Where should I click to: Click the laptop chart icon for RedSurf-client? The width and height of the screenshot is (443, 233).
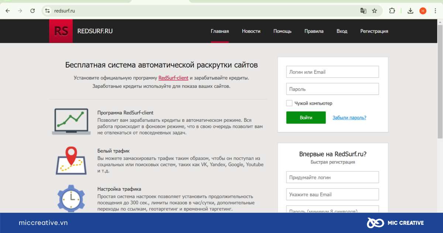coord(71,121)
